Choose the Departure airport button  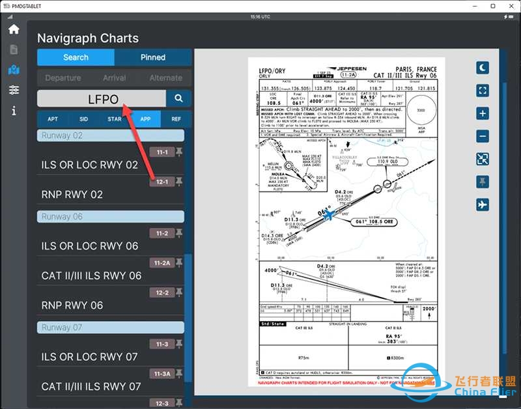pyautogui.click(x=63, y=78)
